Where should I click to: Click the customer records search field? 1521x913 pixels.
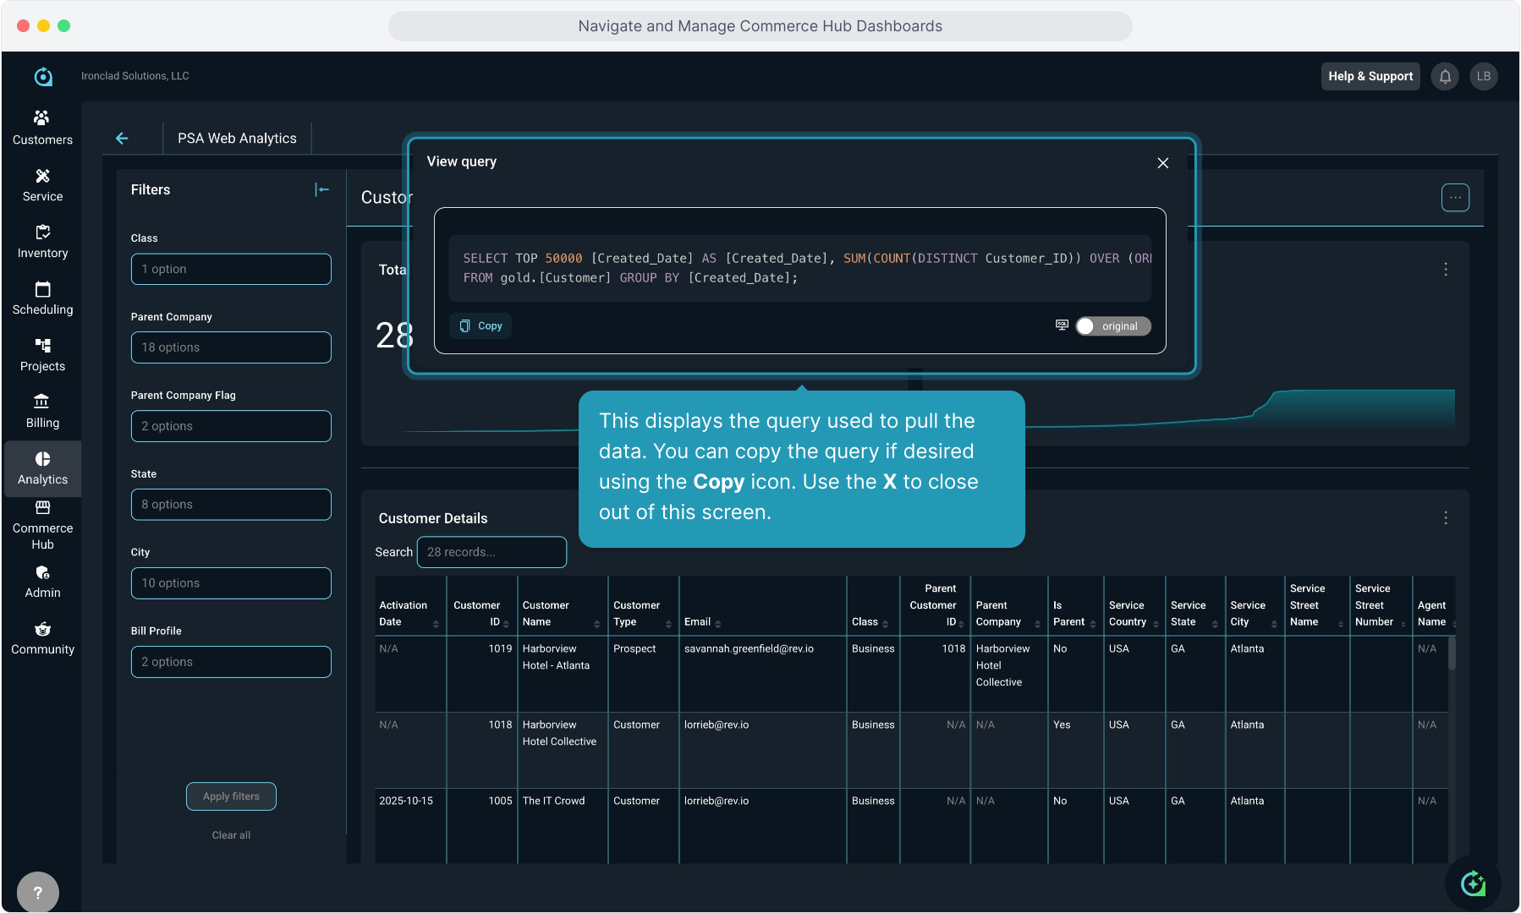point(491,552)
